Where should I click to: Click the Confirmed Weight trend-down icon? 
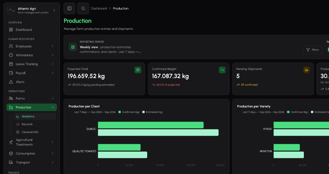point(222,70)
